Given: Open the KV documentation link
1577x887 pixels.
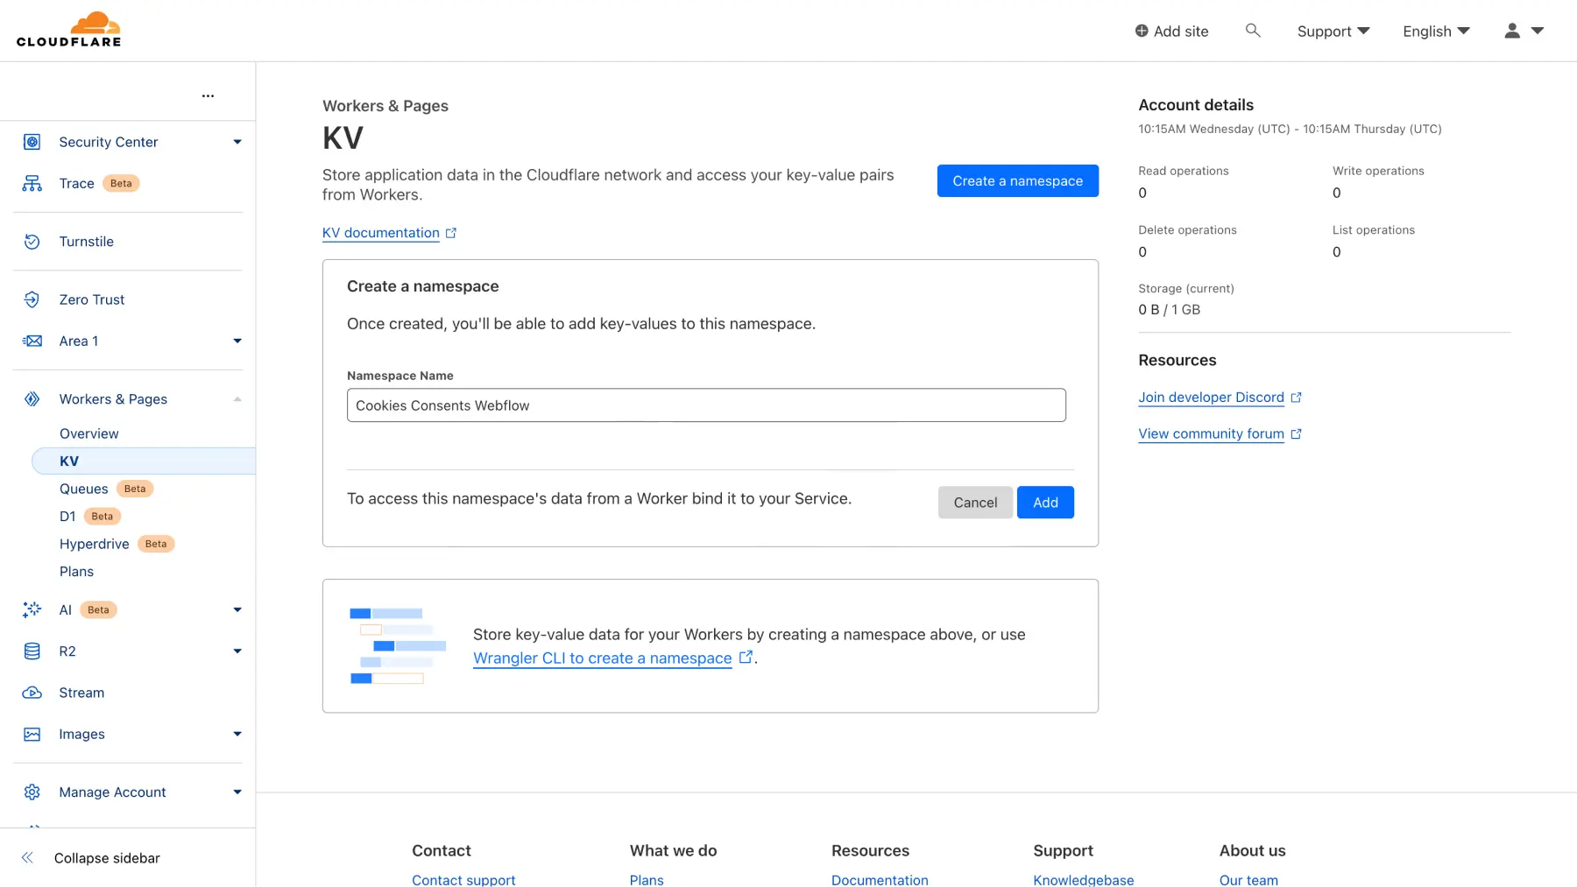Looking at the screenshot, I should point(381,233).
